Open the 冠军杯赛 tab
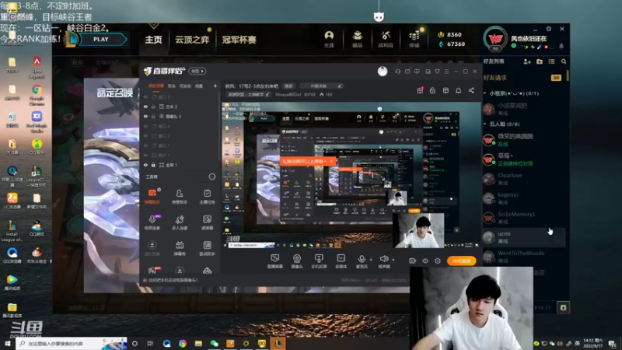The width and height of the screenshot is (622, 350). coord(239,40)
